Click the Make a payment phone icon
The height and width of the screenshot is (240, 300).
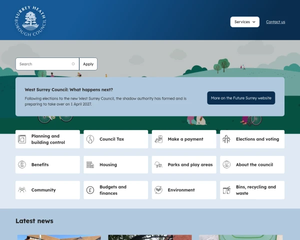158,139
